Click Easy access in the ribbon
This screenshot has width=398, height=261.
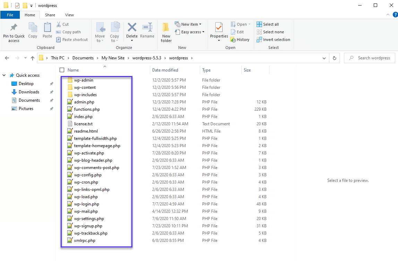[x=189, y=32]
